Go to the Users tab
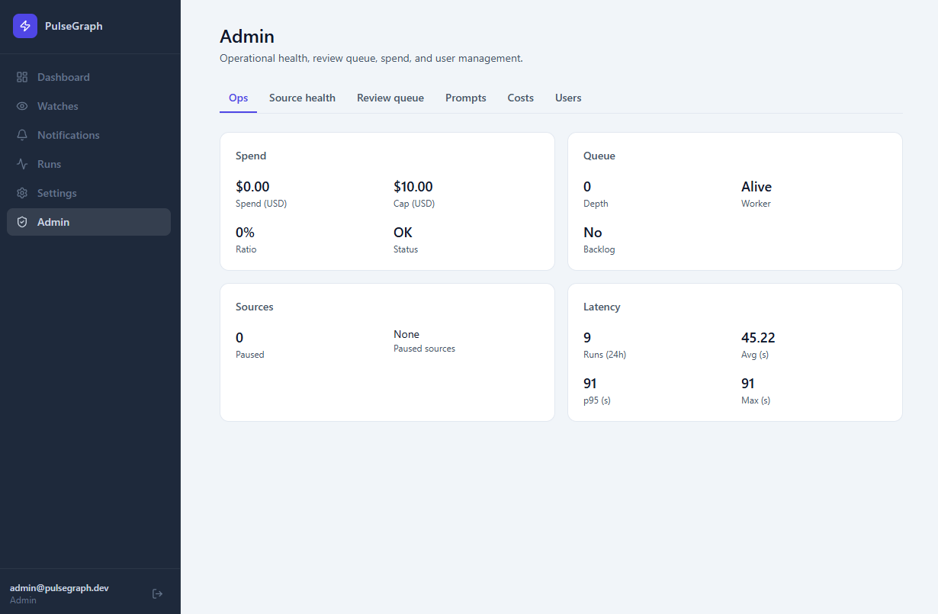Image resolution: width=938 pixels, height=614 pixels. (568, 98)
